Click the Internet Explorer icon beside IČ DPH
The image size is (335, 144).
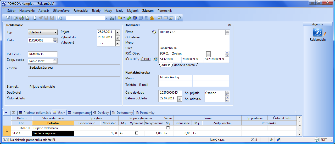[156, 59]
